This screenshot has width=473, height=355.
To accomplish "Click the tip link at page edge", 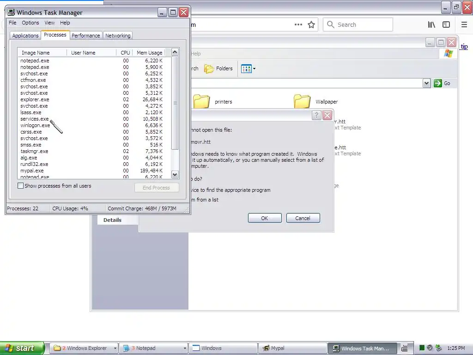I will (x=464, y=47).
